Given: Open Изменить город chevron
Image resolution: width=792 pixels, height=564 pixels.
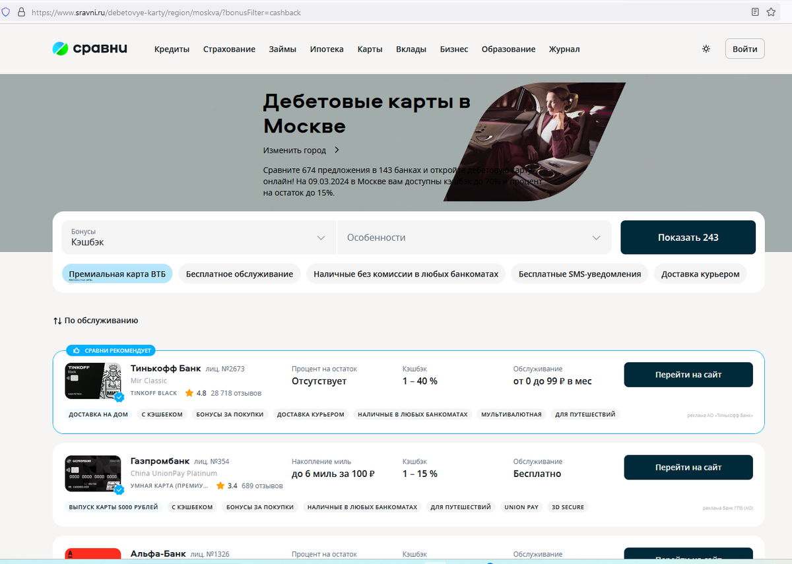Looking at the screenshot, I should (337, 150).
